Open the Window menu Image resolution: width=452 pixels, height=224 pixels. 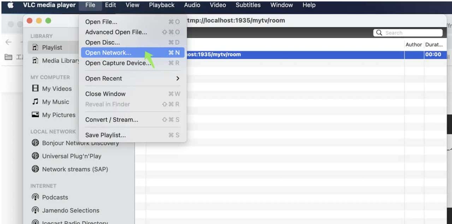[281, 5]
